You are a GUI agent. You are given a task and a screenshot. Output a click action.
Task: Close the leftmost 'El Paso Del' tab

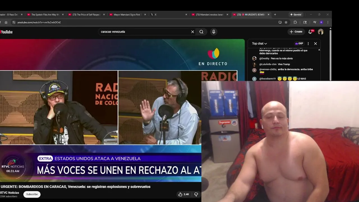22,15
